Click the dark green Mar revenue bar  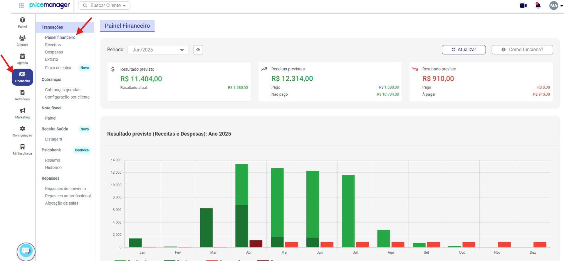(x=206, y=228)
